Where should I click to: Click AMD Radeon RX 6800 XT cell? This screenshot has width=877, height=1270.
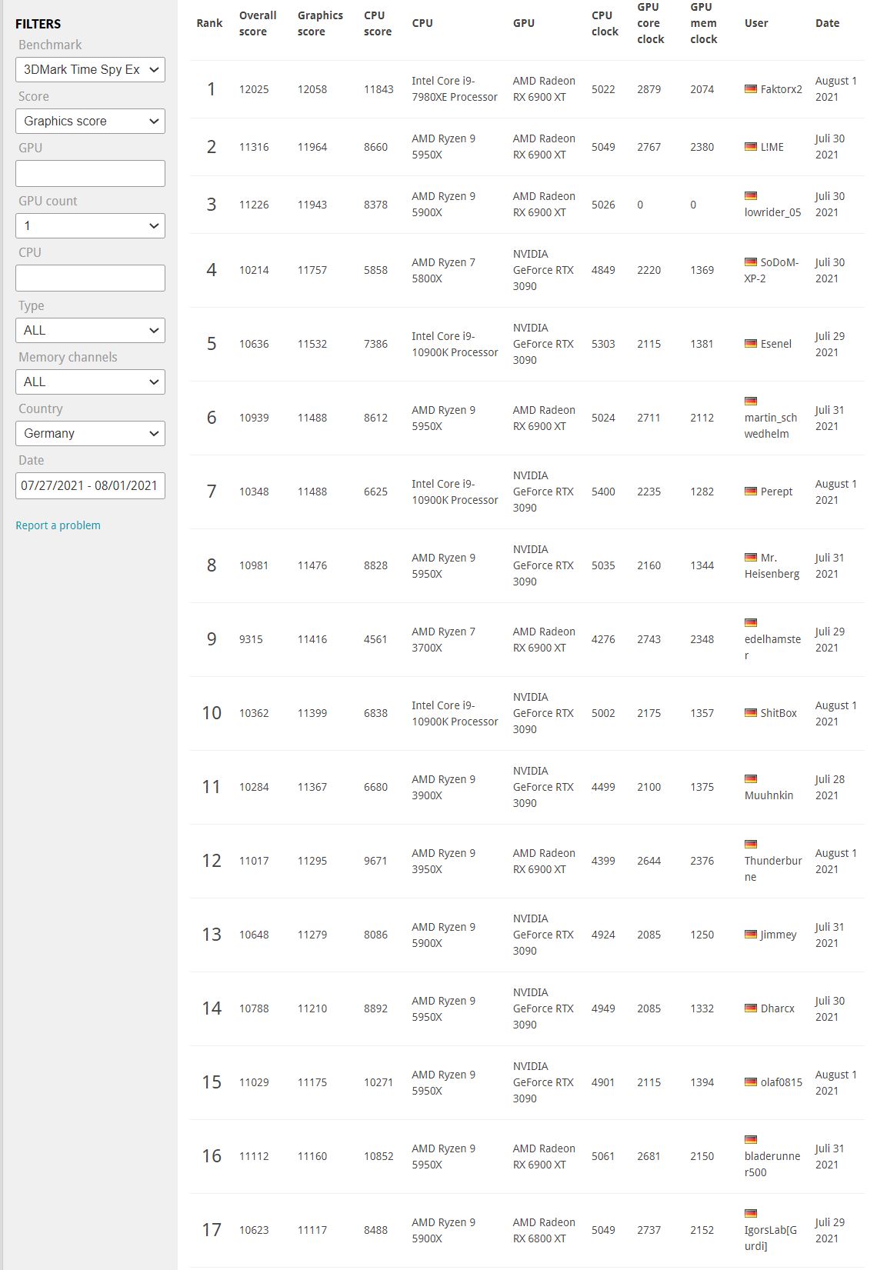(544, 1230)
